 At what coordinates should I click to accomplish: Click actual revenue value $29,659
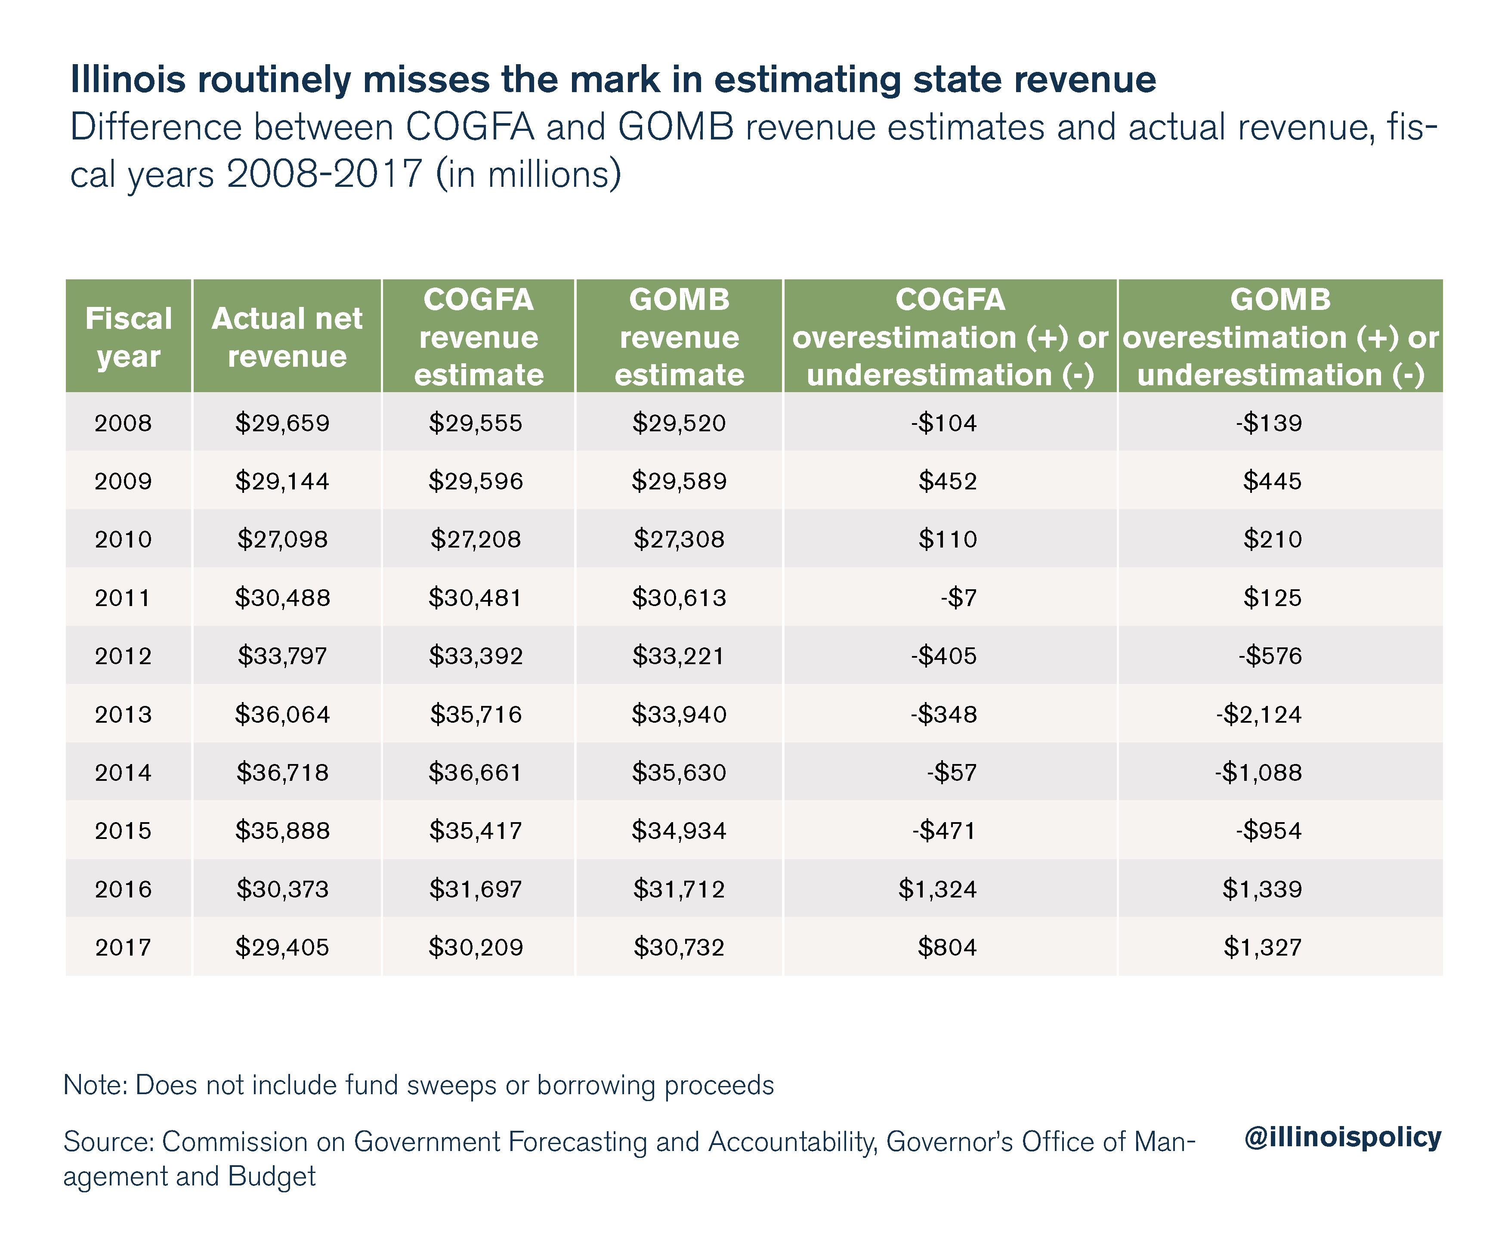(282, 422)
